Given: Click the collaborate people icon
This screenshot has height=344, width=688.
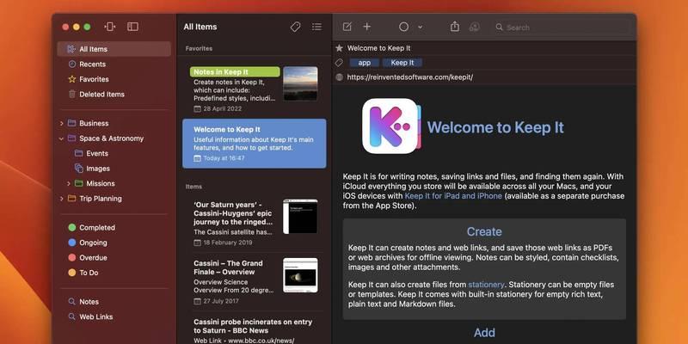Looking at the screenshot, I should (475, 27).
